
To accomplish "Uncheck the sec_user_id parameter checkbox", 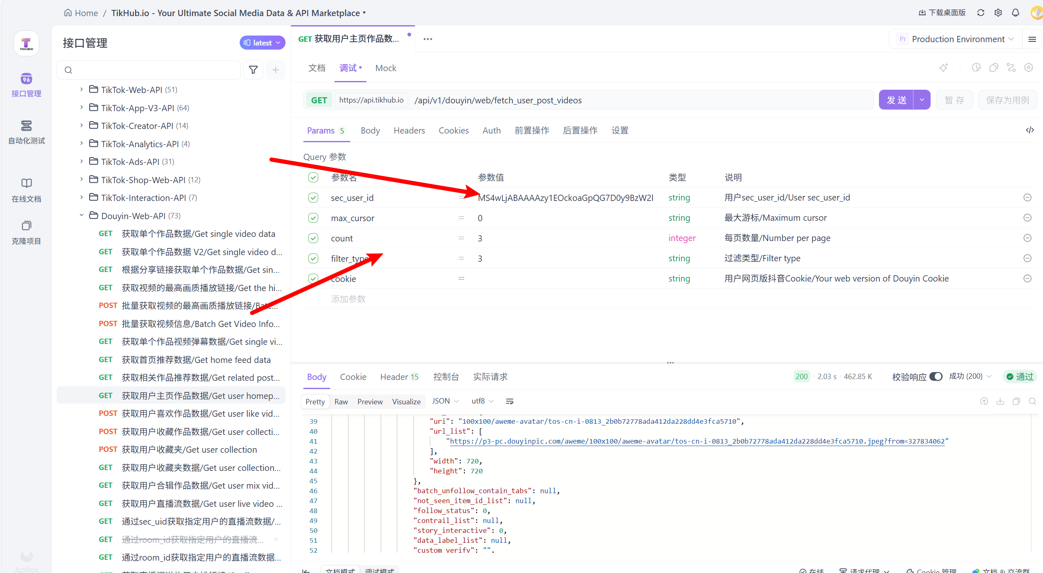I will 313,198.
